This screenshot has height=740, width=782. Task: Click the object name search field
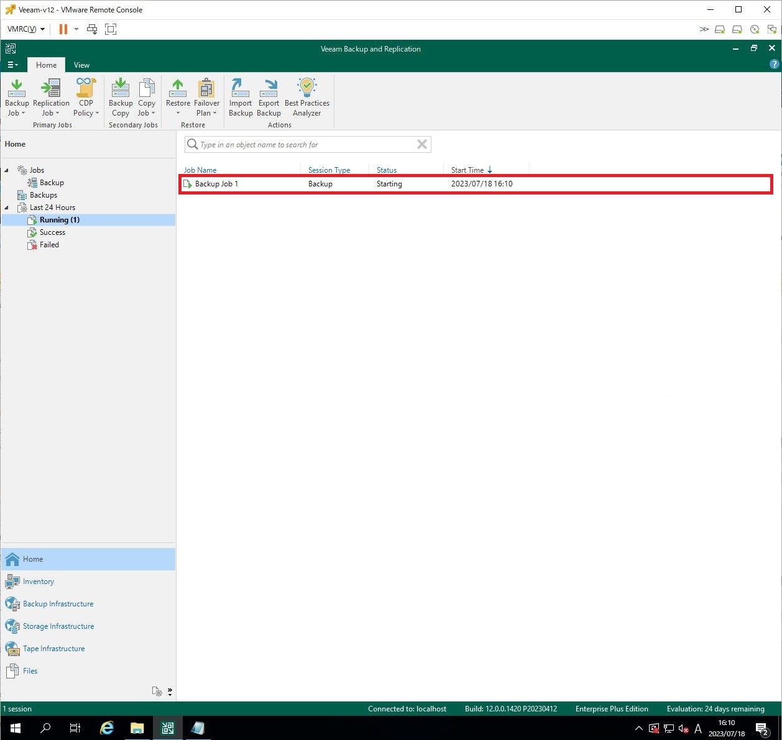pyautogui.click(x=307, y=145)
